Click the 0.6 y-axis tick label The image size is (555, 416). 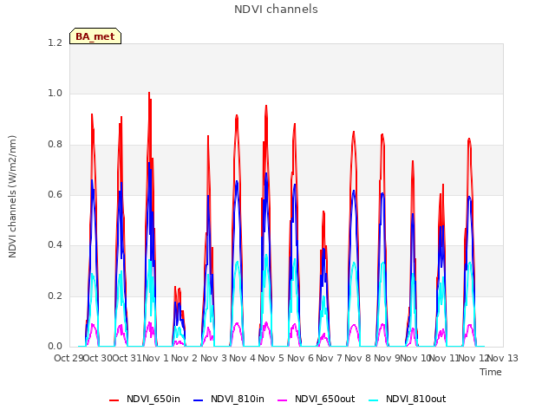coord(55,194)
